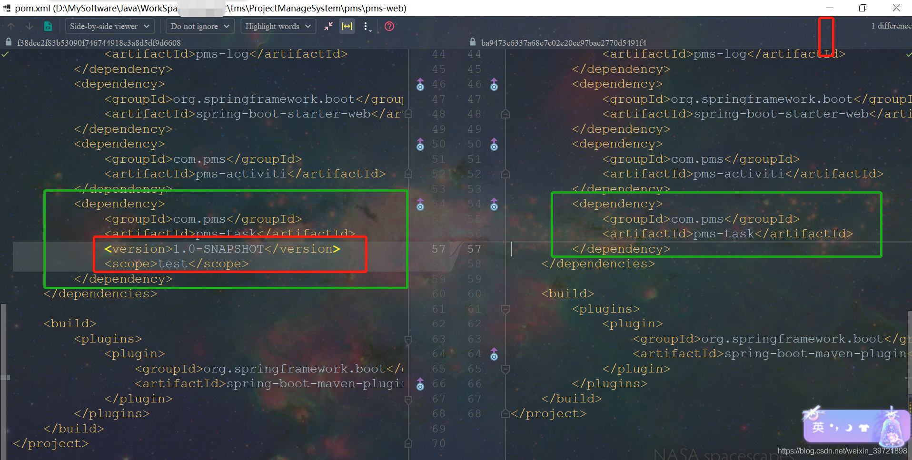Go to the previous difference arrow
This screenshot has width=912, height=460.
click(11, 26)
